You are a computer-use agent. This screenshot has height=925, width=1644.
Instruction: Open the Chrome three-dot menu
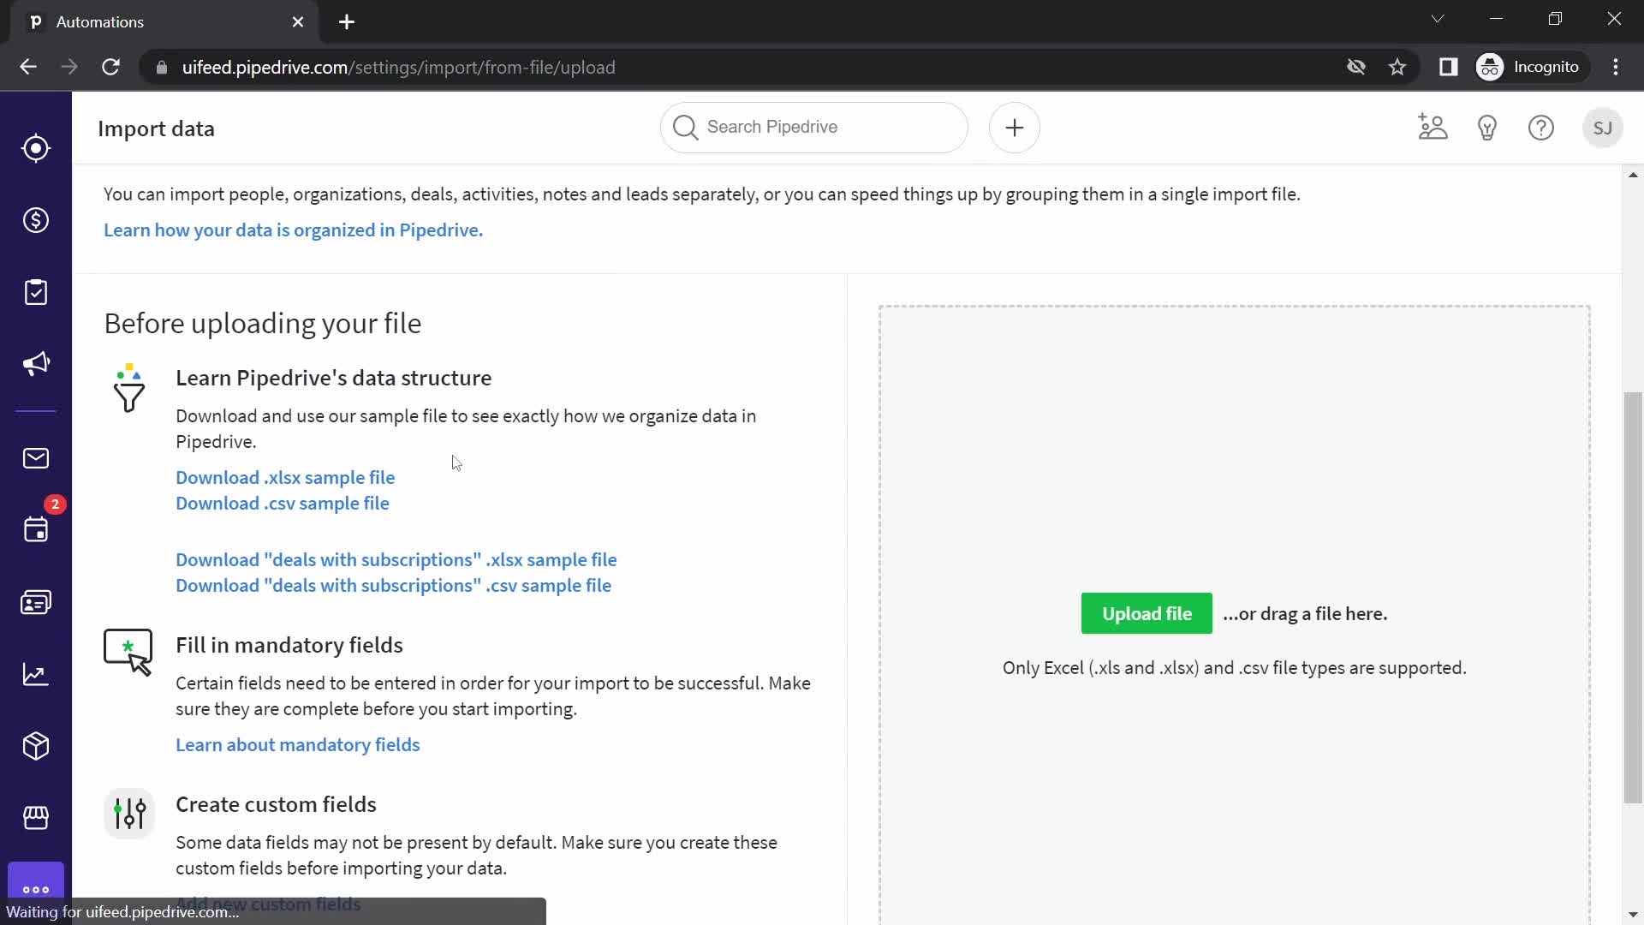[1616, 67]
